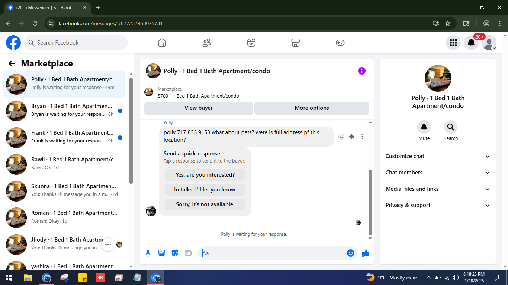Send quick reply 'Sorry, it's not available.'

tap(205, 204)
